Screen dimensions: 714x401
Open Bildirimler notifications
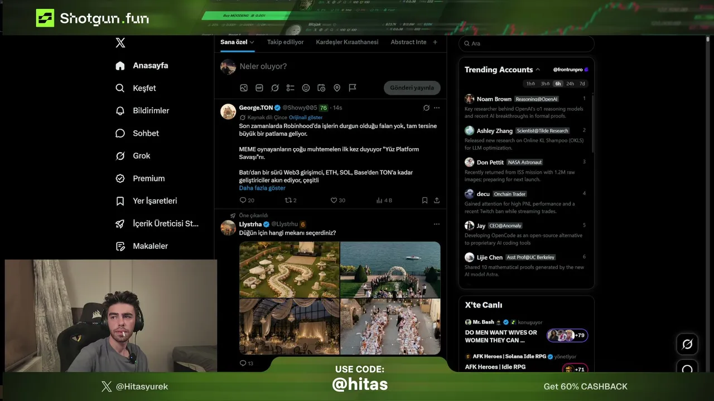142,111
